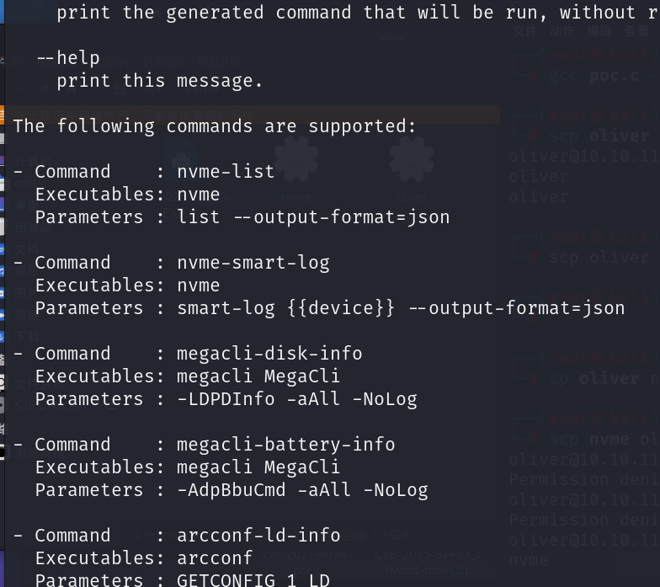Click the megacli-disk-info command name

(x=269, y=354)
